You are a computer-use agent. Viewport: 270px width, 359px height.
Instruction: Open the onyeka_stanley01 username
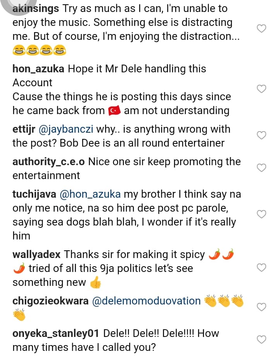(56, 333)
